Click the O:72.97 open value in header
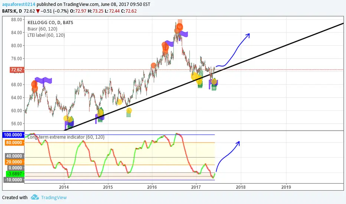This screenshot has height=204, width=346. (x=78, y=11)
